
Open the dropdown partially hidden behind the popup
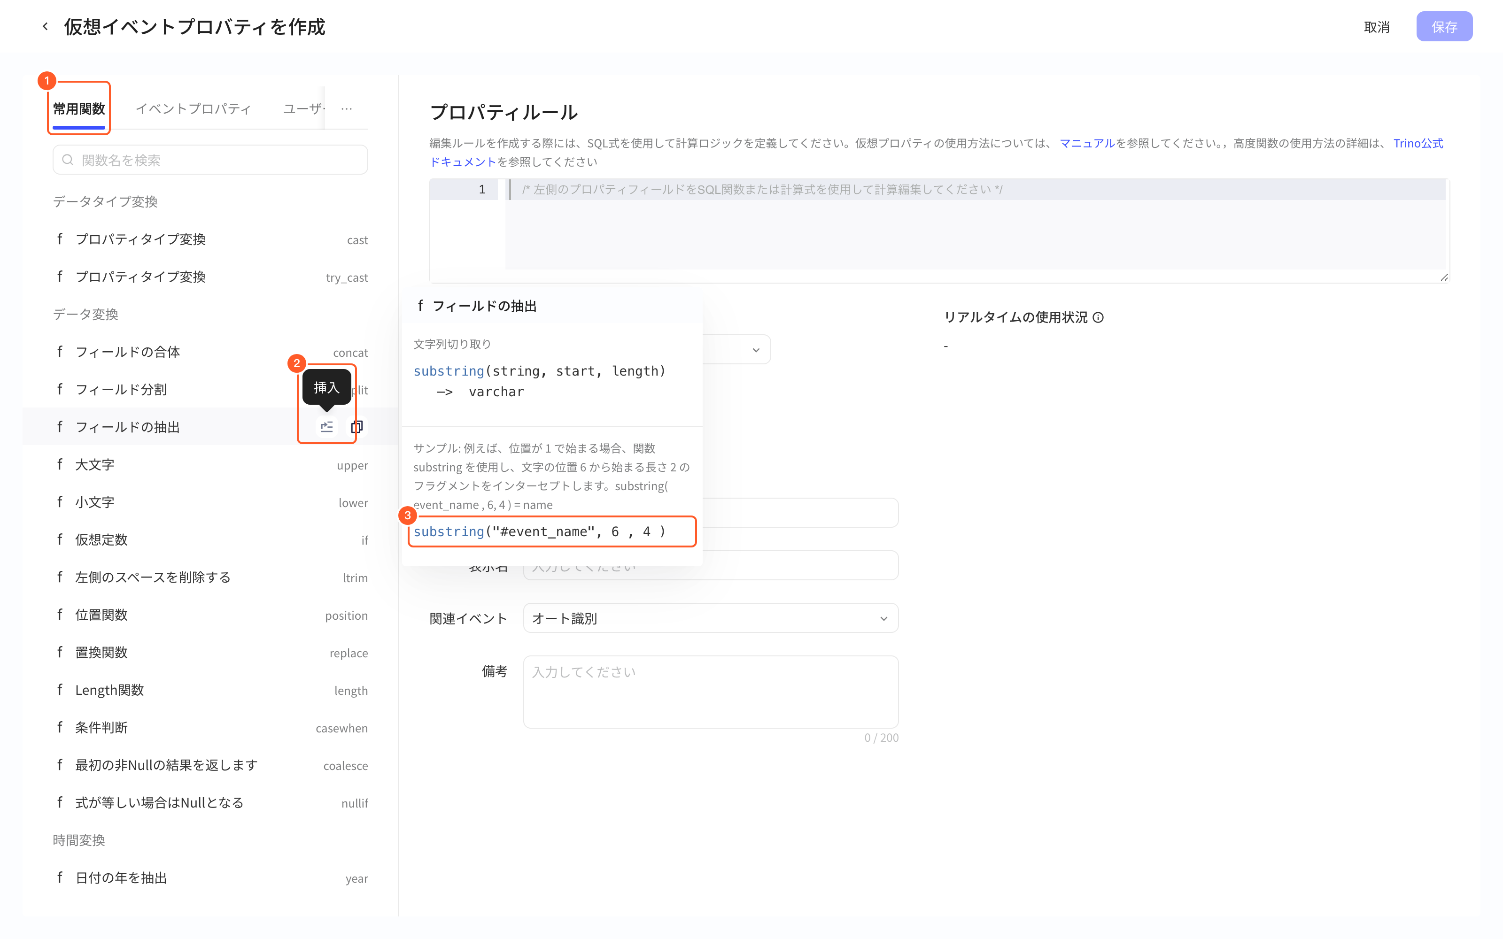[736, 350]
